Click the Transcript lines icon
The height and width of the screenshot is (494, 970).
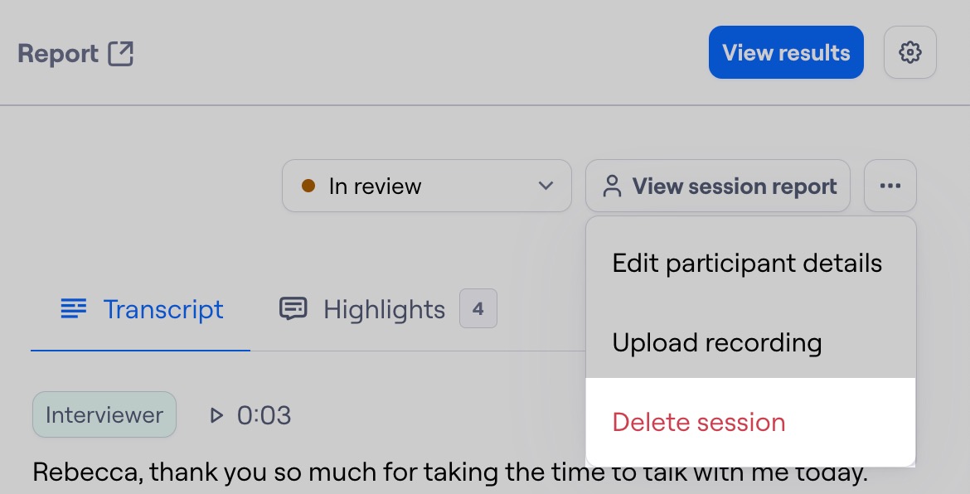tap(74, 308)
